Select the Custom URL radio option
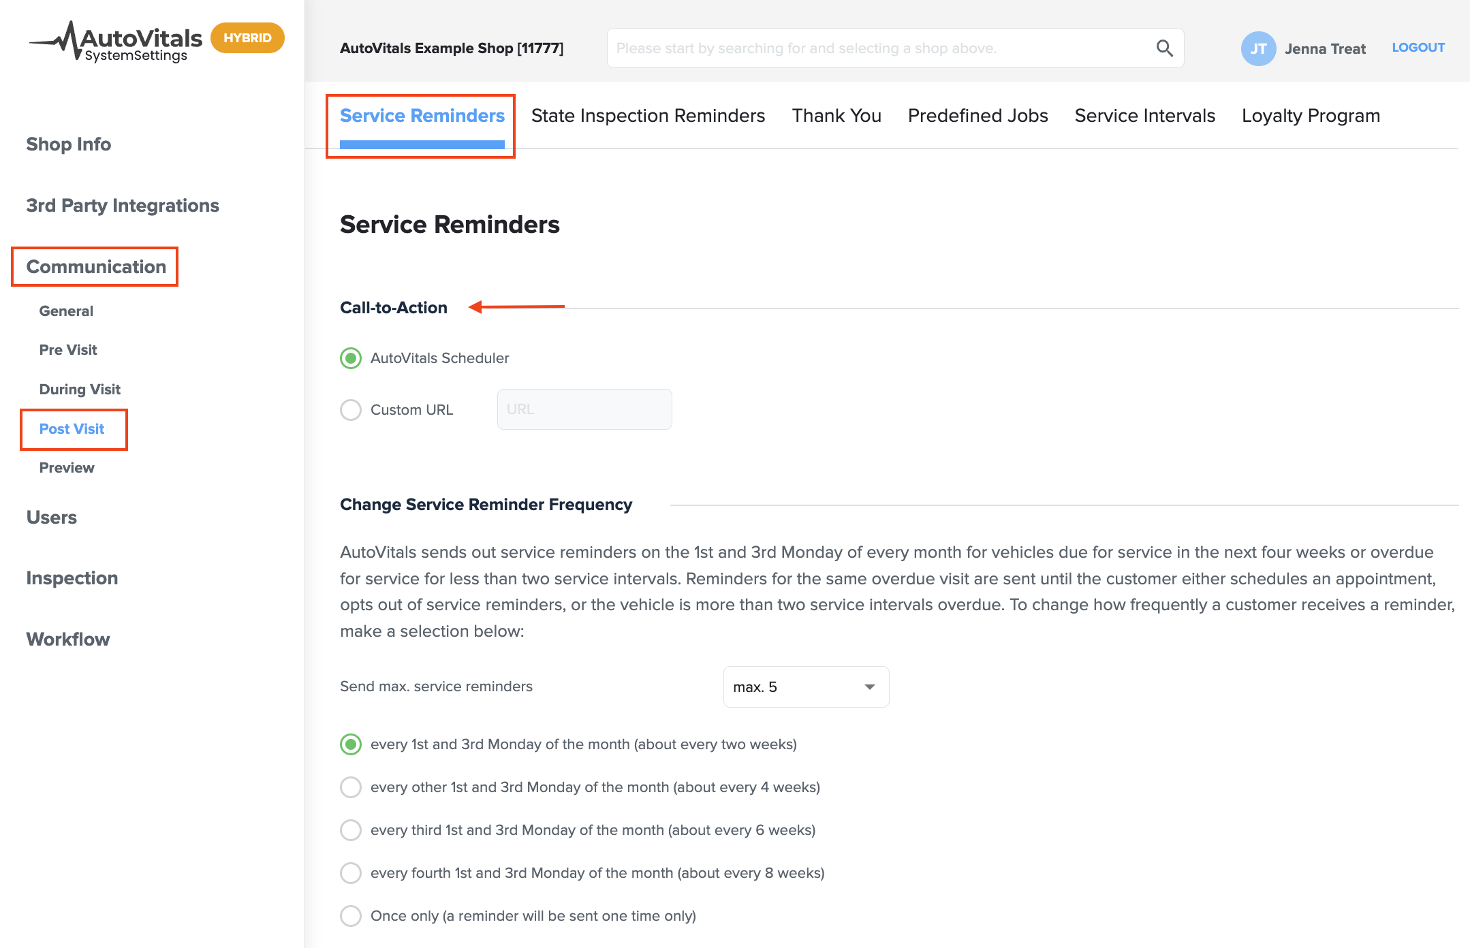 click(351, 410)
